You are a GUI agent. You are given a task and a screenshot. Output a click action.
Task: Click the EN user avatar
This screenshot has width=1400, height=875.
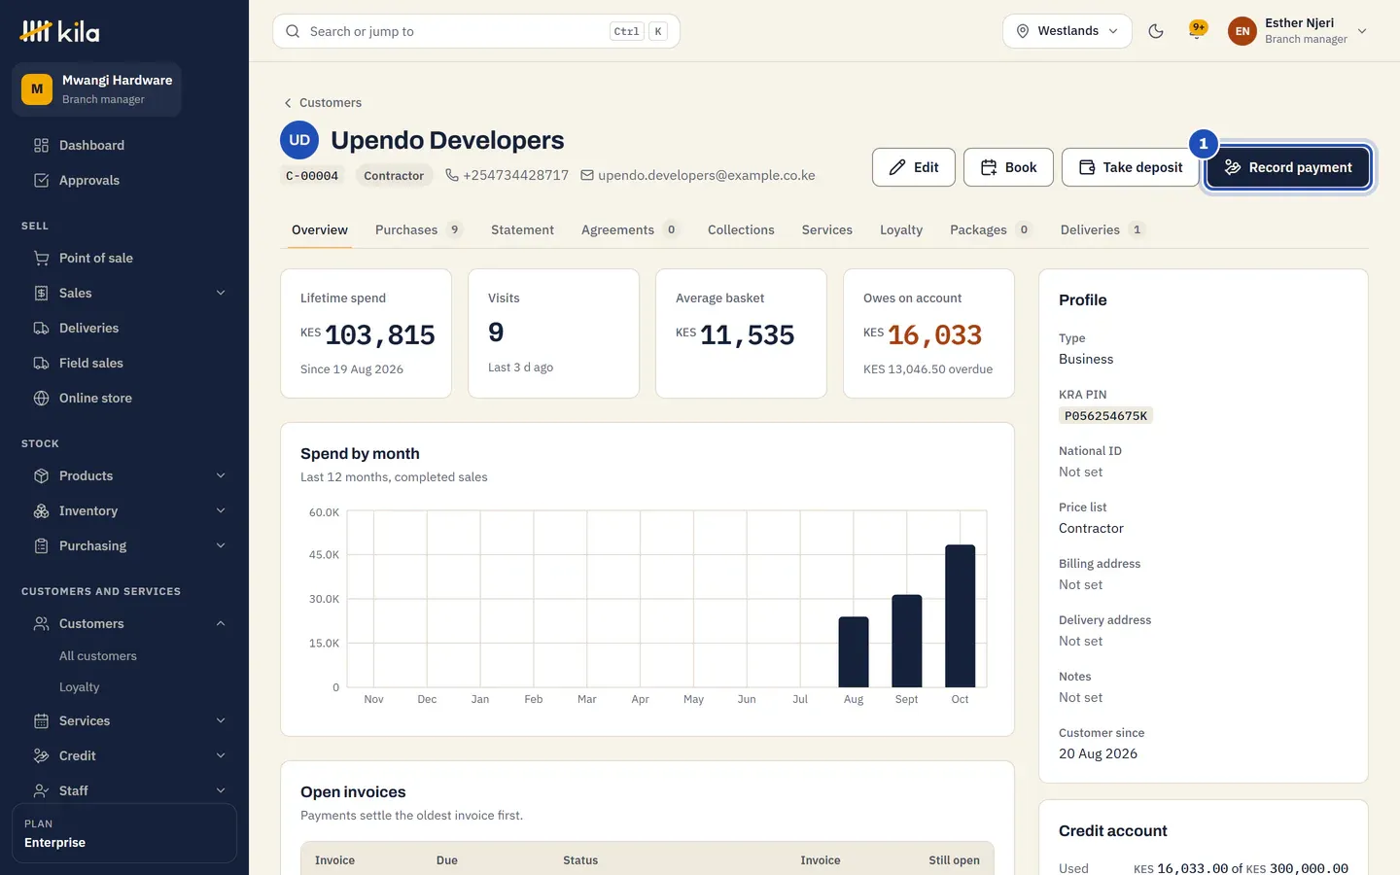(x=1242, y=31)
